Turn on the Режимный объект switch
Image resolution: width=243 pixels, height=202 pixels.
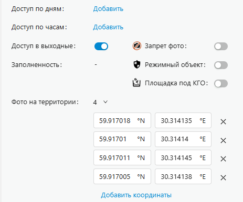[x=221, y=65]
